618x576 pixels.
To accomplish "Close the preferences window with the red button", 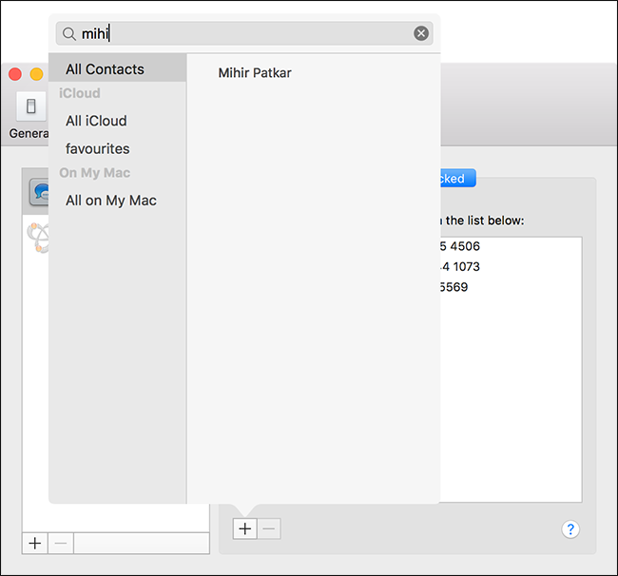I will point(15,74).
